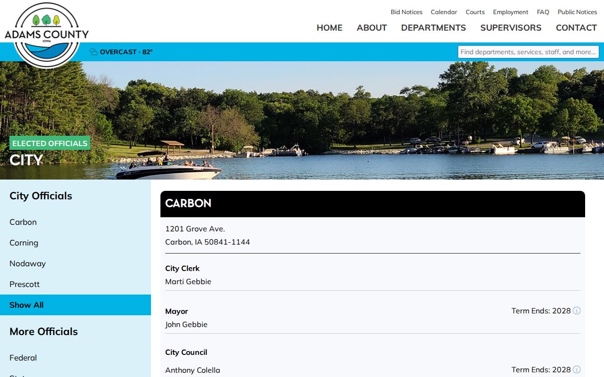Click the name John Gebbie

[186, 325]
